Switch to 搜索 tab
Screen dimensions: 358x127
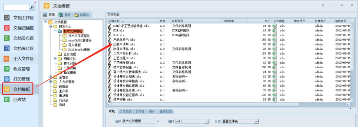pyautogui.click(x=65, y=15)
